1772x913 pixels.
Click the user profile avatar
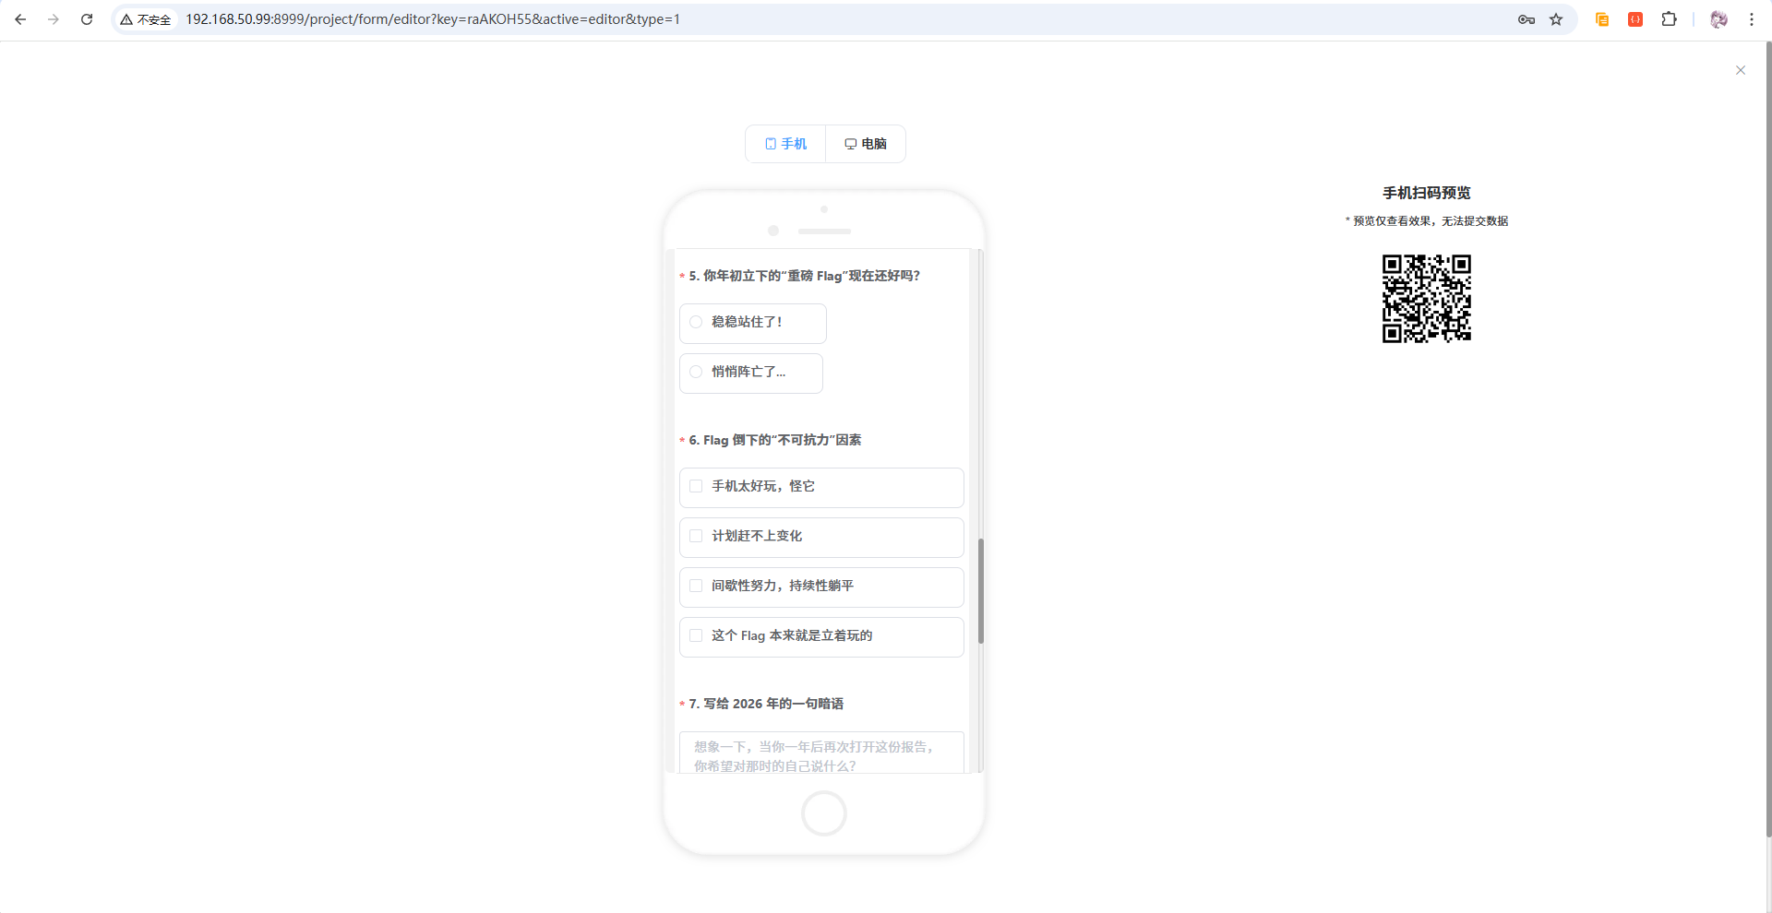[1718, 19]
